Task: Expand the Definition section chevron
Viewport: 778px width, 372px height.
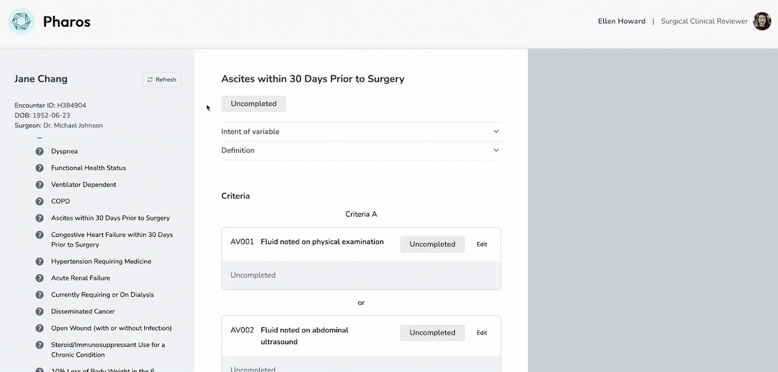Action: click(x=496, y=151)
